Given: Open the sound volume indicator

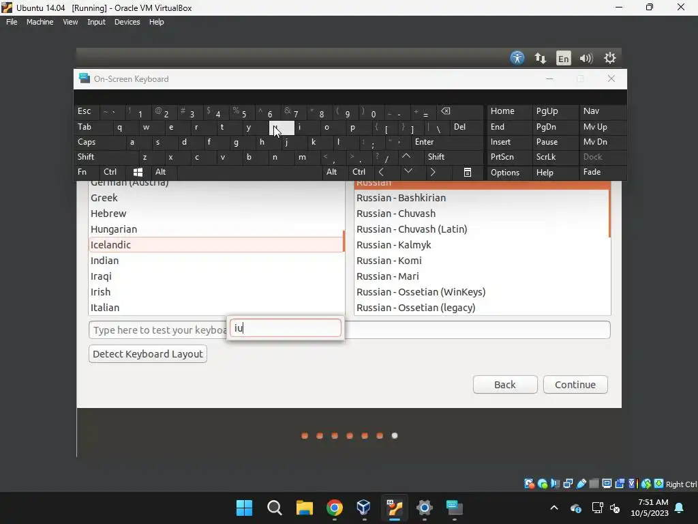Looking at the screenshot, I should [586, 59].
